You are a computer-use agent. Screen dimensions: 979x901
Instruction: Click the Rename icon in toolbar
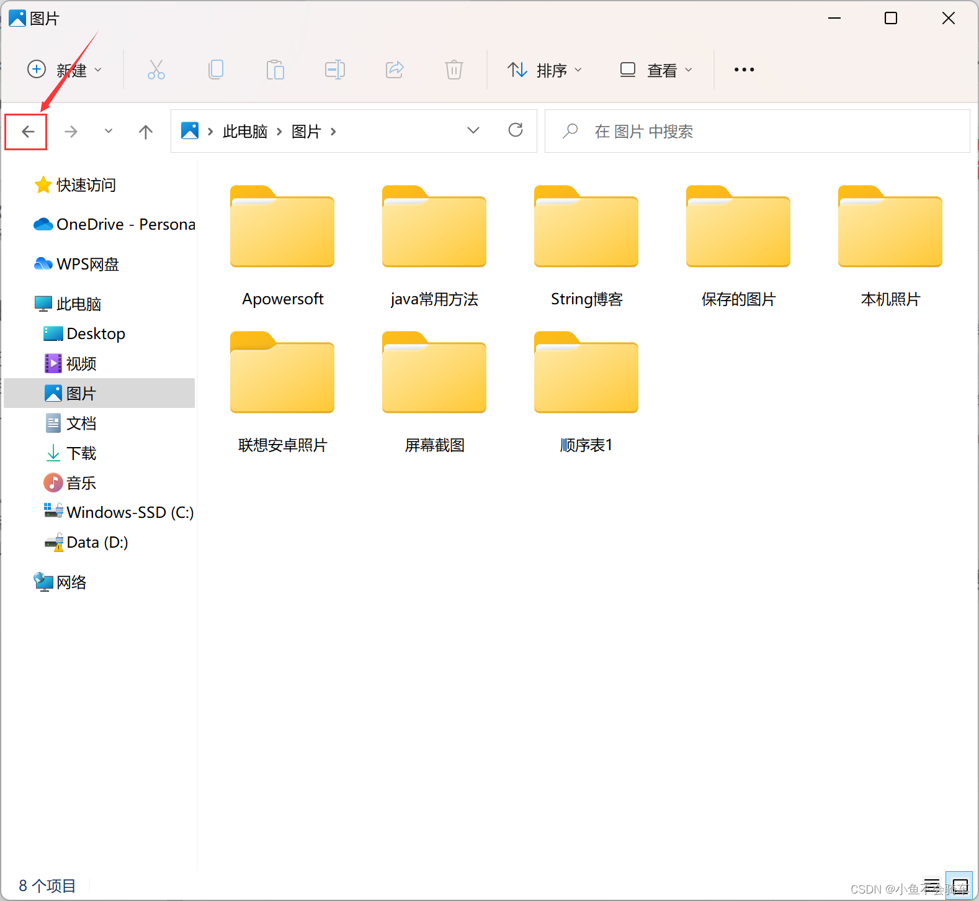(x=335, y=70)
